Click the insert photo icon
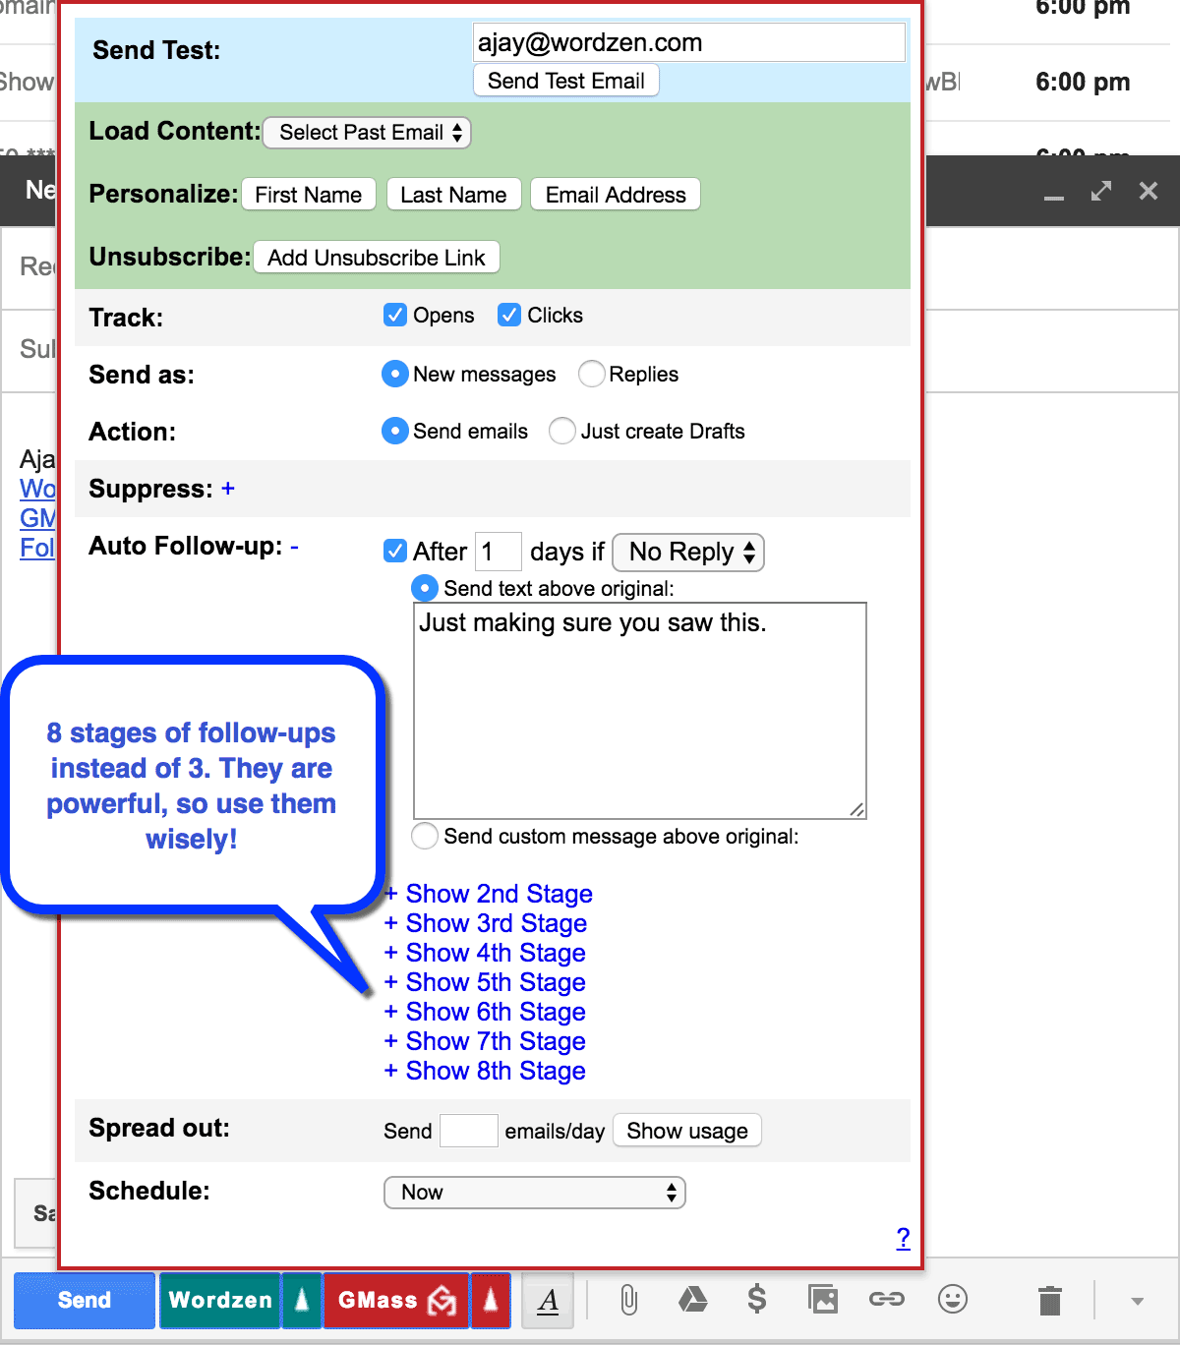This screenshot has height=1345, width=1180. click(x=822, y=1300)
